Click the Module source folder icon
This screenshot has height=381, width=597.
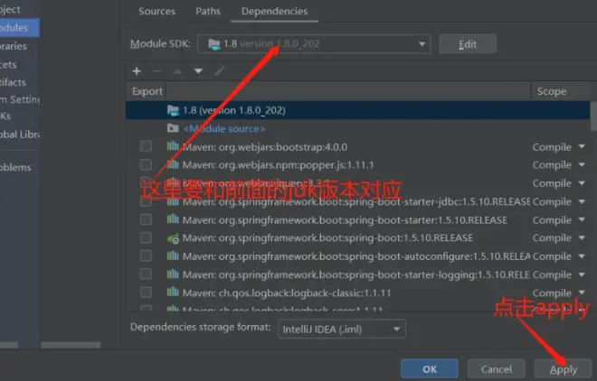tap(175, 128)
